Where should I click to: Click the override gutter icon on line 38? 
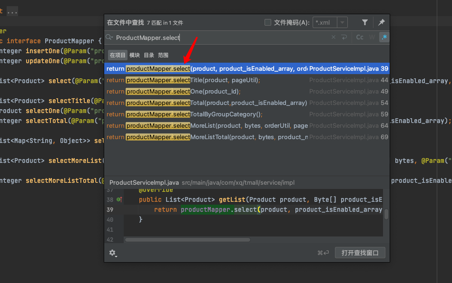pos(119,199)
